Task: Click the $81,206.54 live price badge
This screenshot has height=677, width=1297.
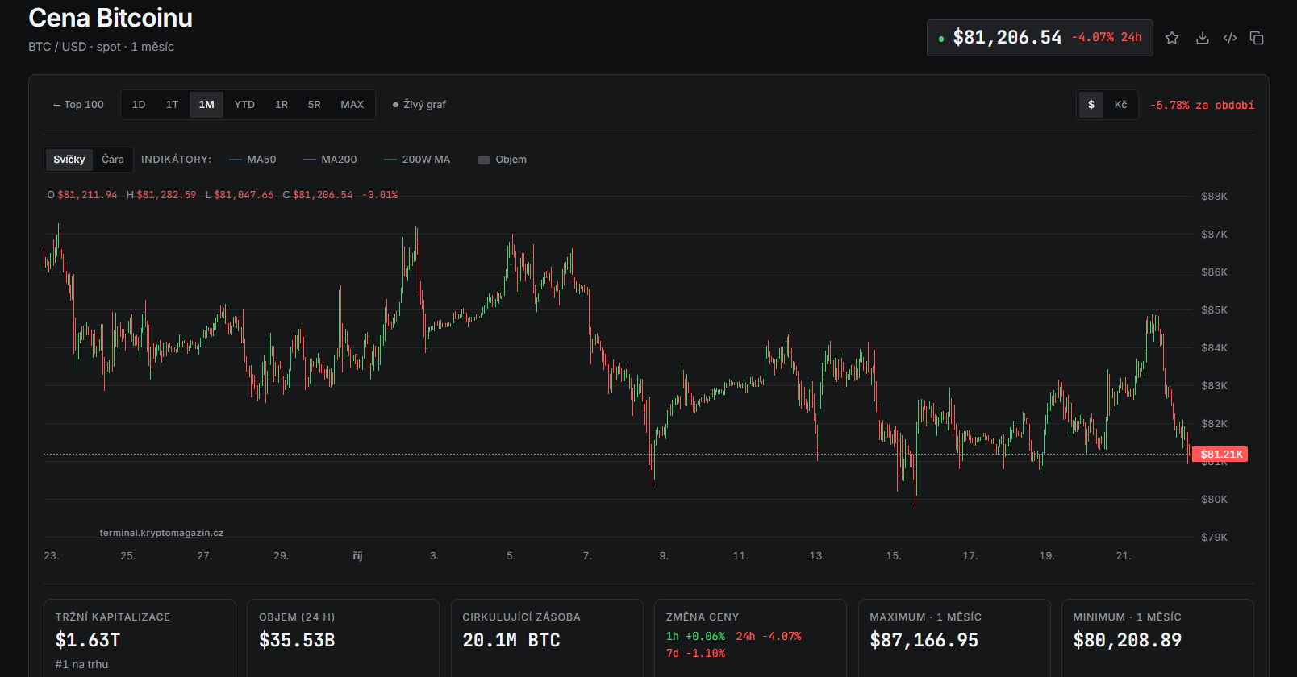Action: point(1040,38)
